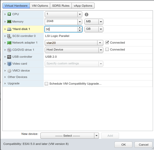Uncheck Connected for Network adapter 1
The height and width of the screenshot is (150, 154).
[x=107, y=43]
